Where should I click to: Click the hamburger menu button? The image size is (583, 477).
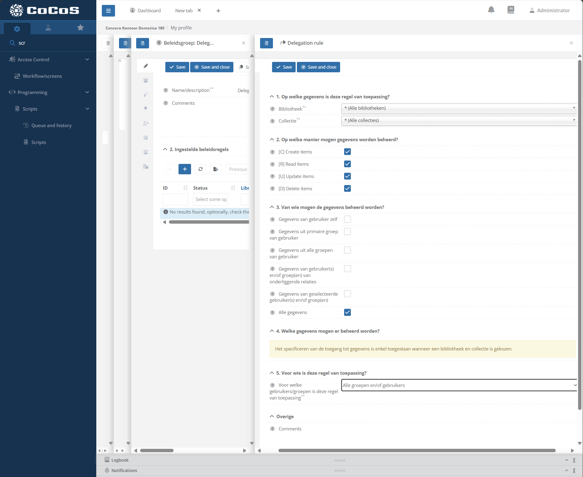(x=108, y=11)
